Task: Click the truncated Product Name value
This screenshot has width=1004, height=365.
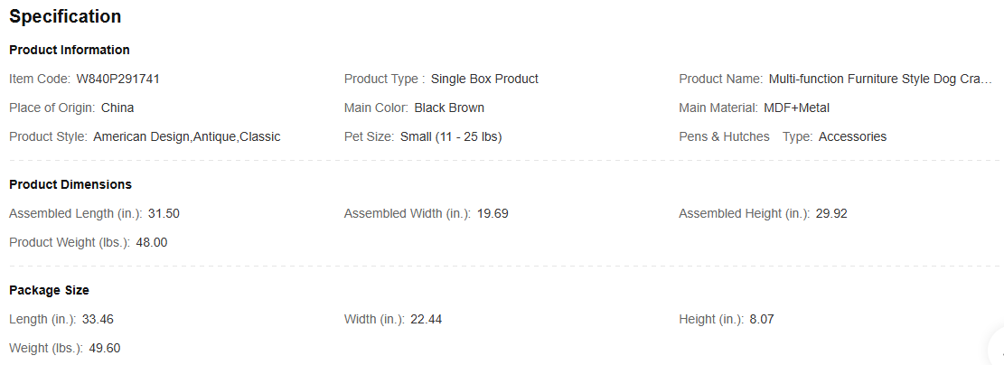Action: pyautogui.click(x=880, y=79)
